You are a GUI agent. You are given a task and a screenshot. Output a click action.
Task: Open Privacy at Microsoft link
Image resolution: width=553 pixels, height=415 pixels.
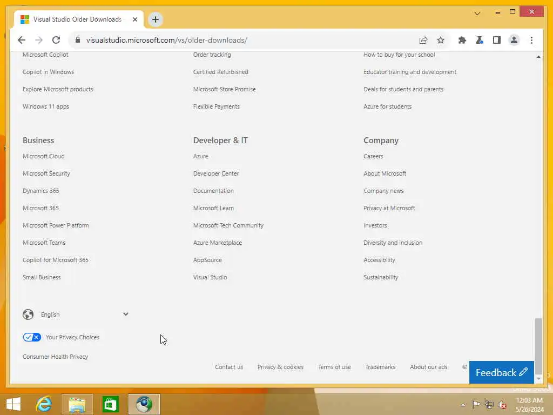389,208
